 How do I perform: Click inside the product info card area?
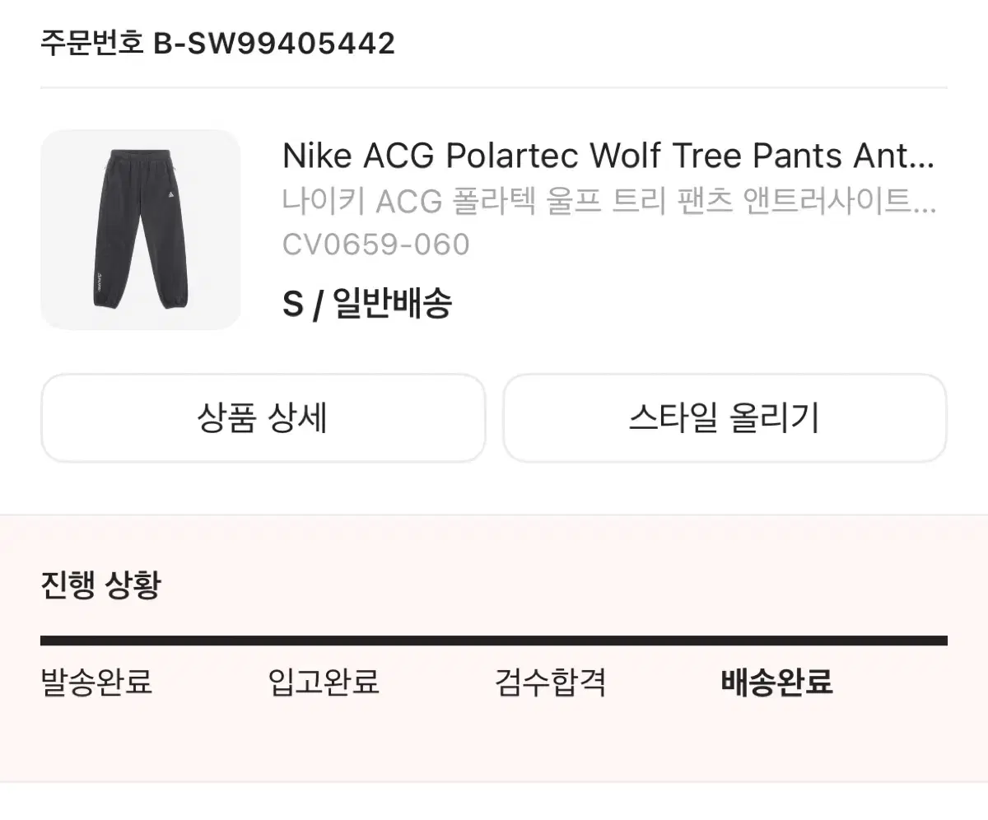494,229
